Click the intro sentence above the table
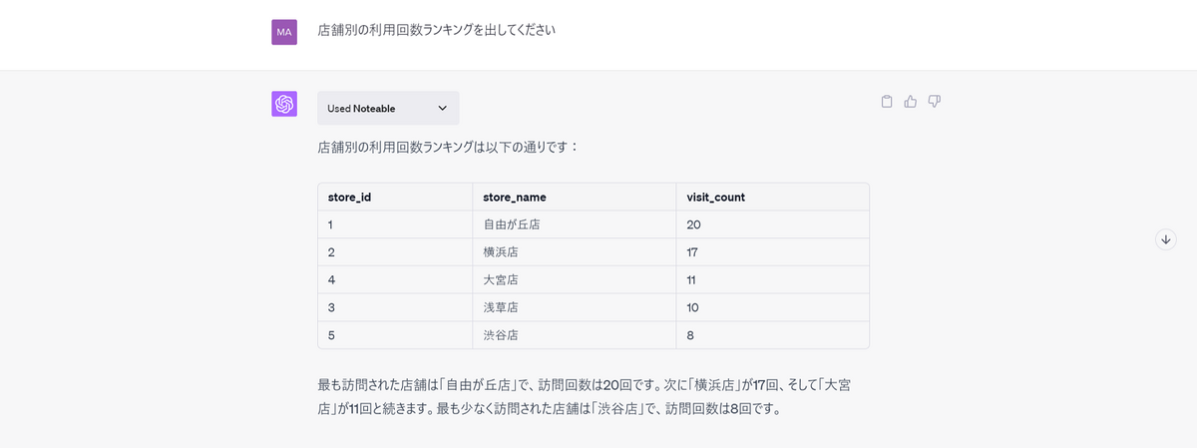This screenshot has width=1197, height=448. click(448, 147)
